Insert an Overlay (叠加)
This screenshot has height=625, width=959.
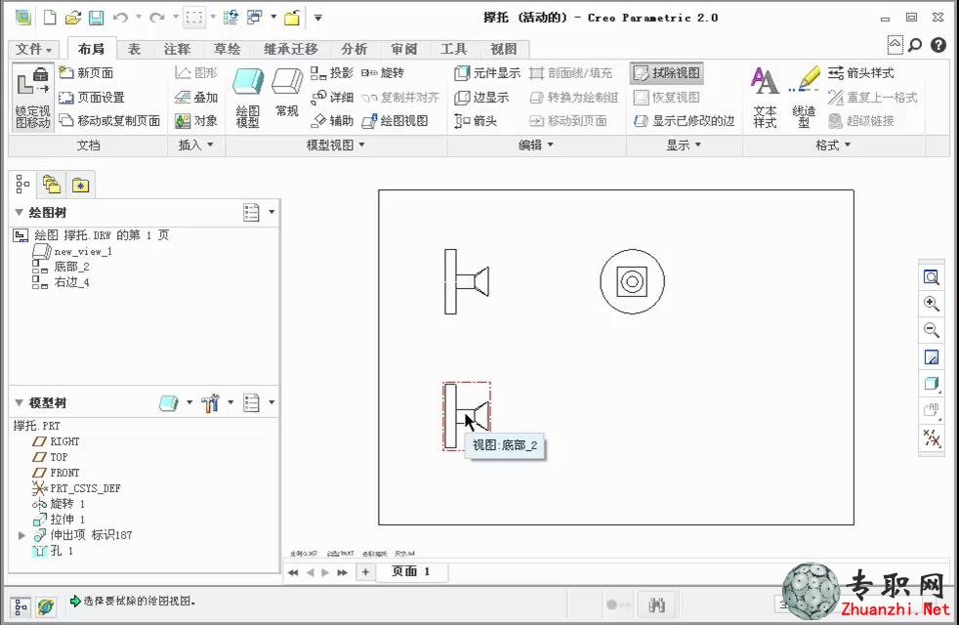pos(196,98)
